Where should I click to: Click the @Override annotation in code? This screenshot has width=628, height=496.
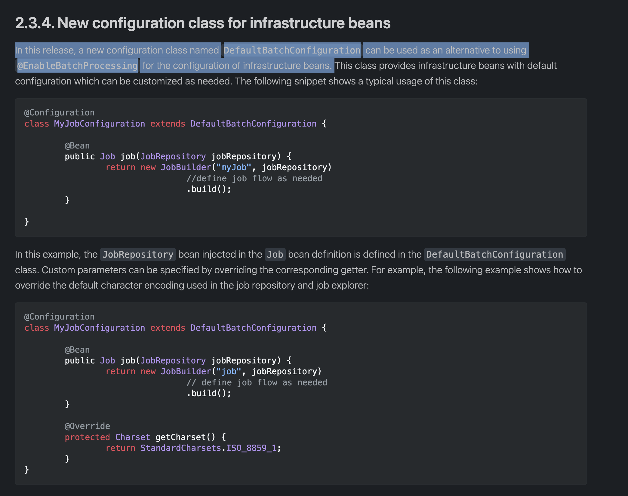(87, 426)
